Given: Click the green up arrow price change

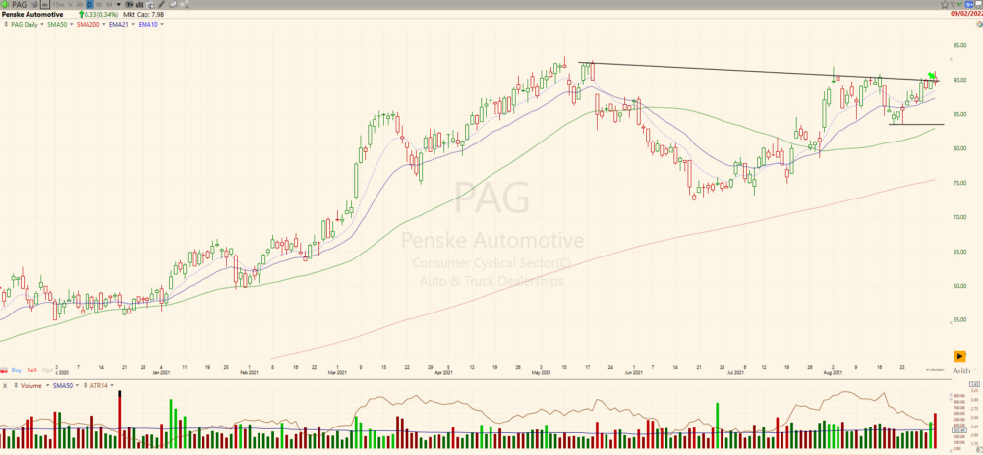Looking at the screenshot, I should click(x=82, y=15).
